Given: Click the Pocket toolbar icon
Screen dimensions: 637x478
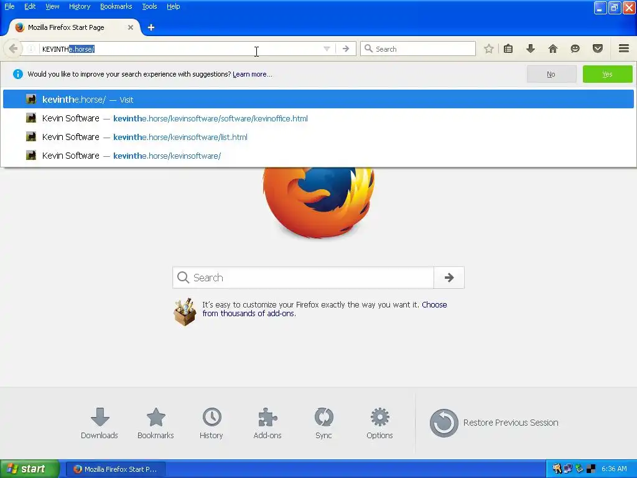Looking at the screenshot, I should pos(598,49).
